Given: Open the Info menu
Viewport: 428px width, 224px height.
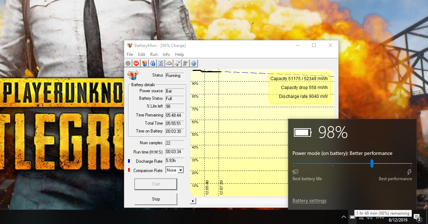Looking at the screenshot, I should [166, 54].
